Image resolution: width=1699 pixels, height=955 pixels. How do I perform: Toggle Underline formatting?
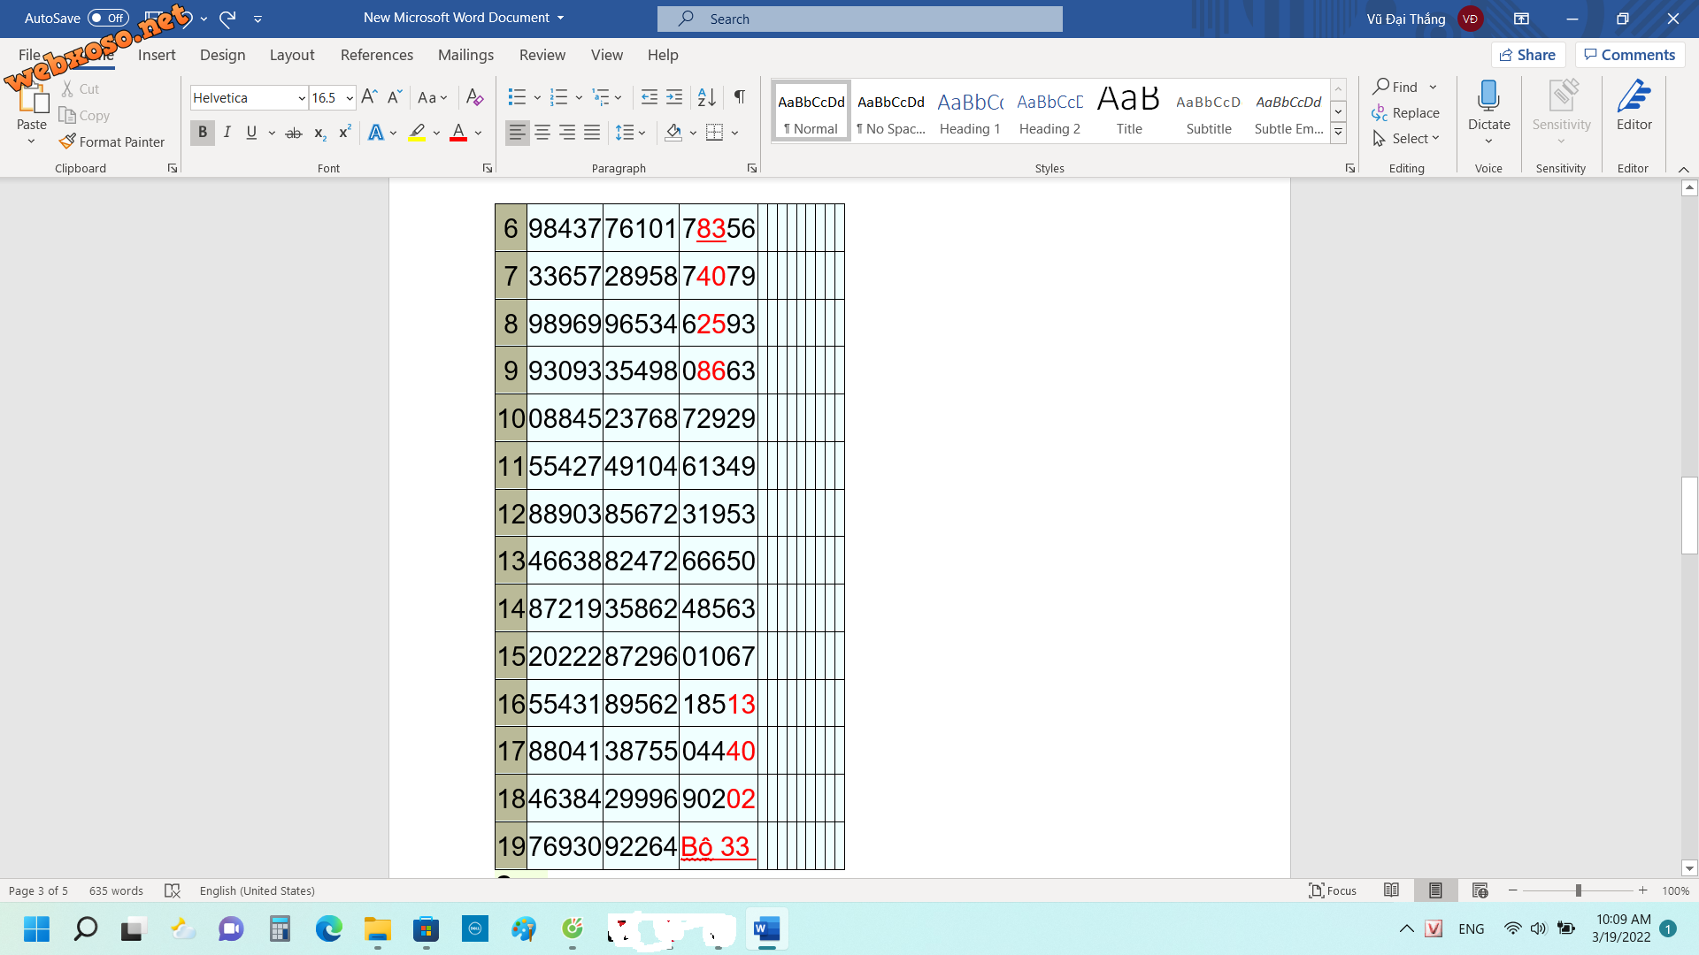pyautogui.click(x=251, y=133)
